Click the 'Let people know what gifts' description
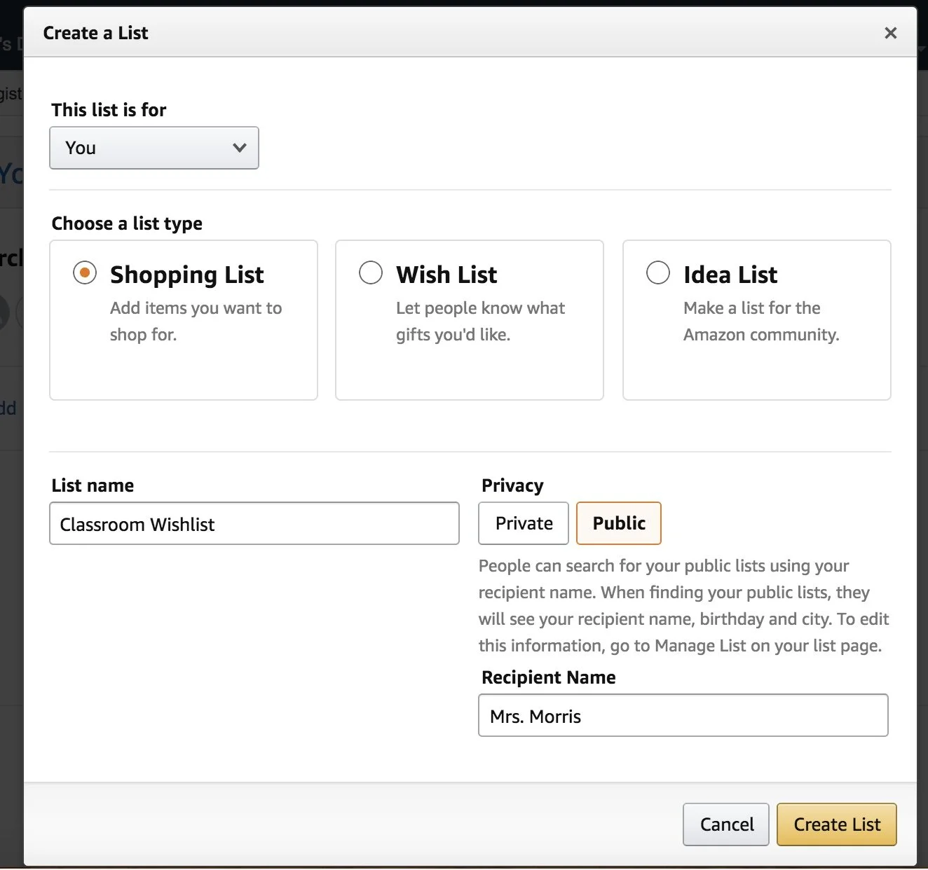This screenshot has width=928, height=870. coord(480,321)
